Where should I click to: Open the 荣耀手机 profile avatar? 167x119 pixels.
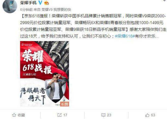tap(10, 6)
